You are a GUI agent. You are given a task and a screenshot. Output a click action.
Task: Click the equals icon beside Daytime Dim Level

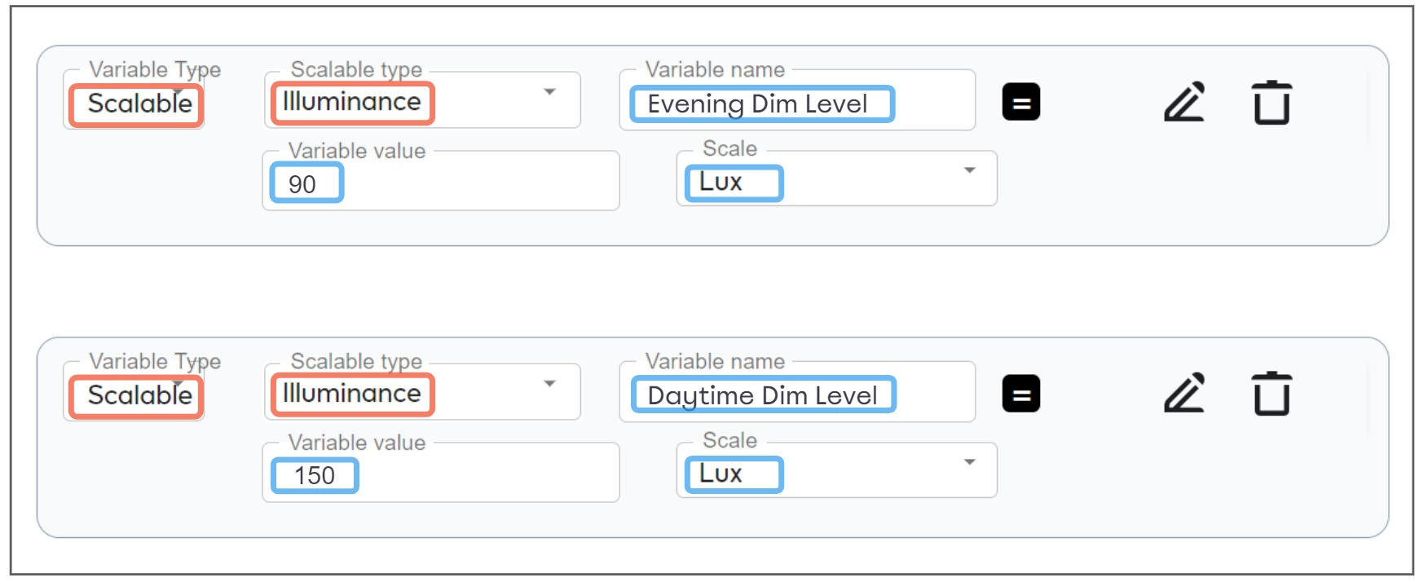tap(1020, 394)
